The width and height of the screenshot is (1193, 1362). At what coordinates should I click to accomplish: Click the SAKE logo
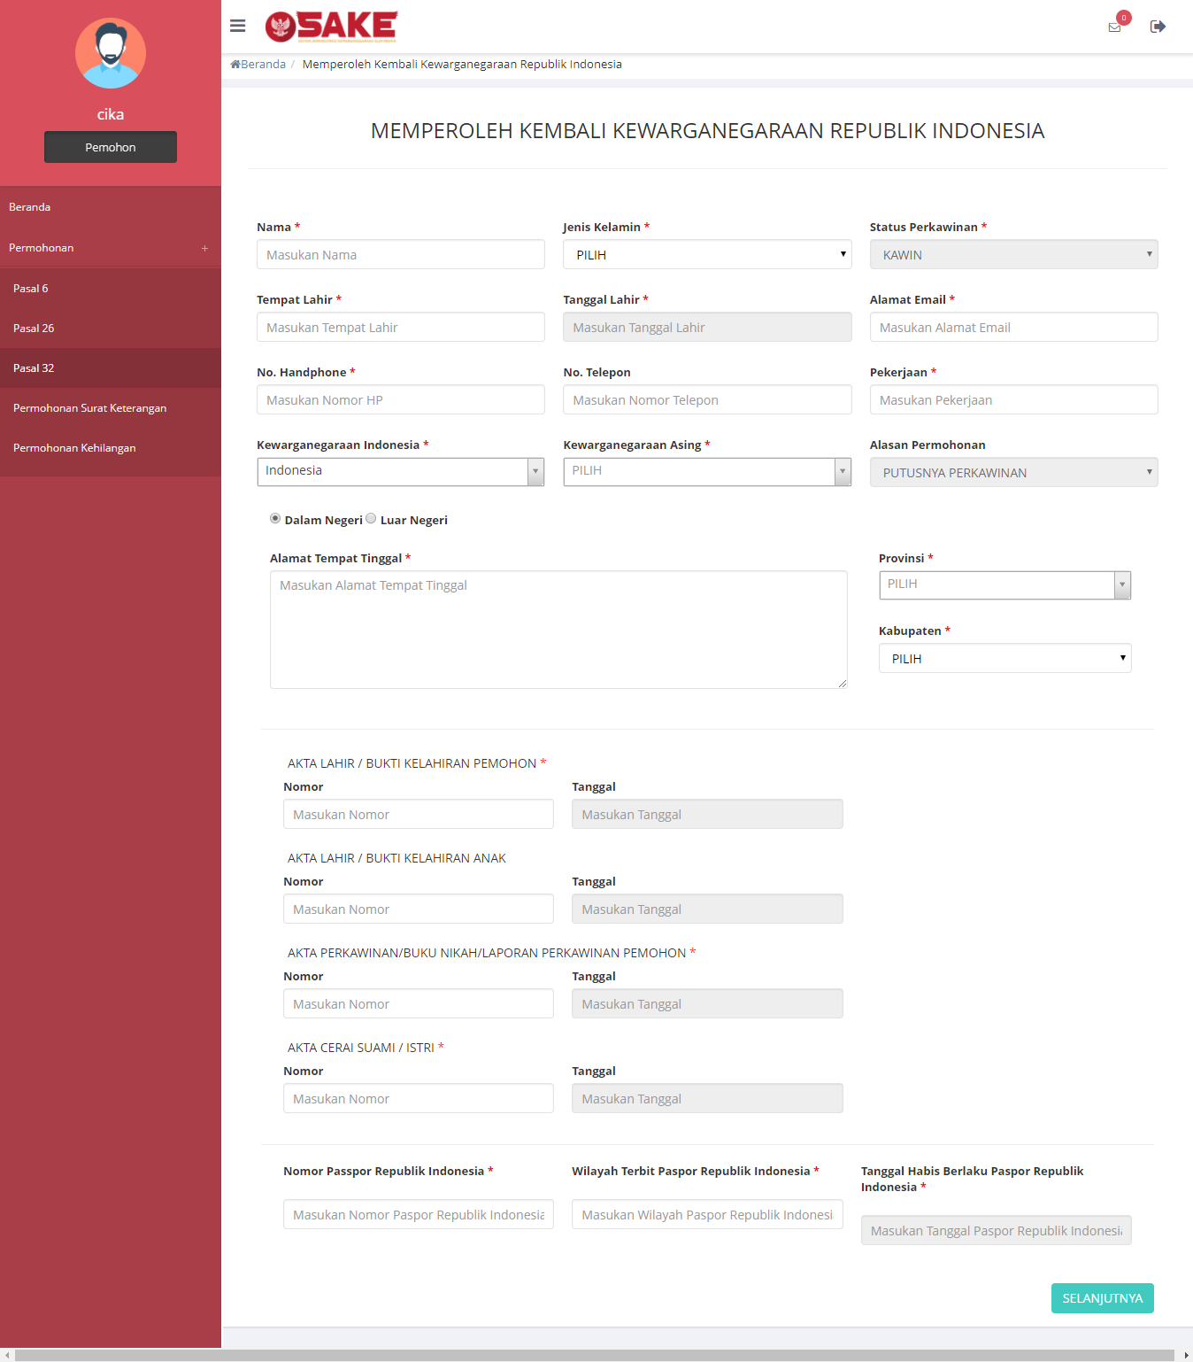pos(332,27)
